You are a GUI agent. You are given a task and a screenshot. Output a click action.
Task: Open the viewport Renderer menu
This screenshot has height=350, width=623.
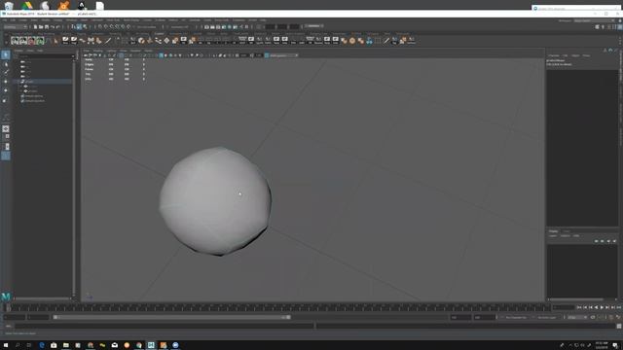click(135, 51)
